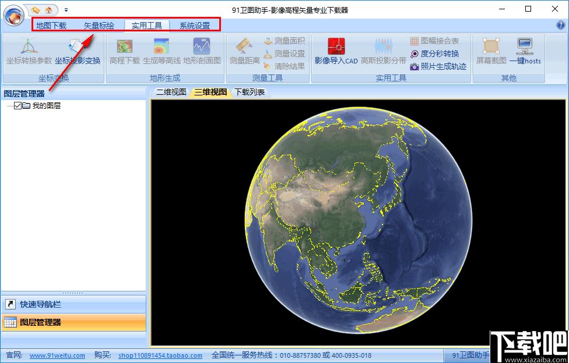Click the 图层管理器 panel header title
The image size is (569, 363).
pyautogui.click(x=24, y=94)
